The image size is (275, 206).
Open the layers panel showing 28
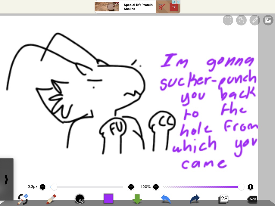223,199
